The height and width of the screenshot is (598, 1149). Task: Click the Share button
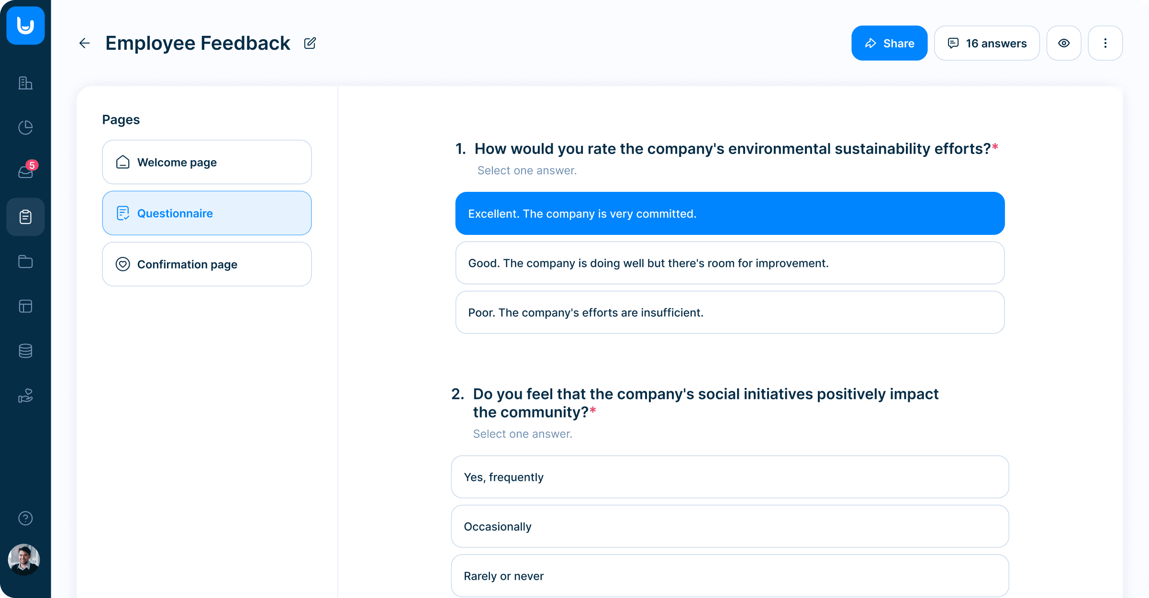pos(889,43)
